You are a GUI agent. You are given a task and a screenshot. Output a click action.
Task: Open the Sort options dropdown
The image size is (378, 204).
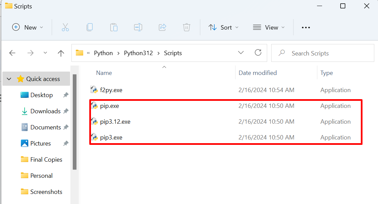tap(223, 28)
